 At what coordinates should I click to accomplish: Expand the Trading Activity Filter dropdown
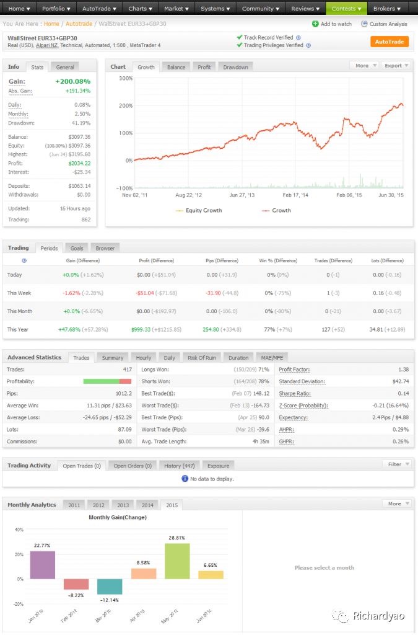(397, 464)
